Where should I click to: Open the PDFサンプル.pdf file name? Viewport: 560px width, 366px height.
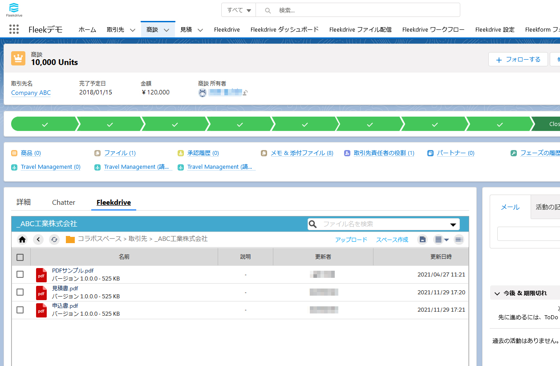[x=73, y=271]
